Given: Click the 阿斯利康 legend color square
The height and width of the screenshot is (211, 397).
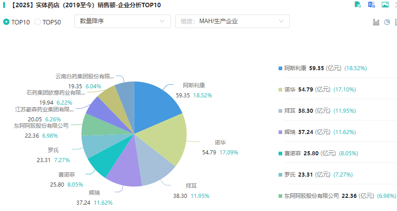Looking at the screenshot, I should (x=280, y=68).
